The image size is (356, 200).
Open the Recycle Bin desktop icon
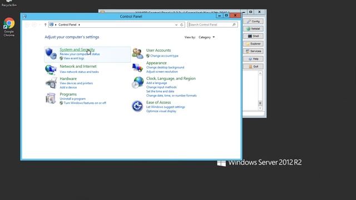(x=9, y=3)
